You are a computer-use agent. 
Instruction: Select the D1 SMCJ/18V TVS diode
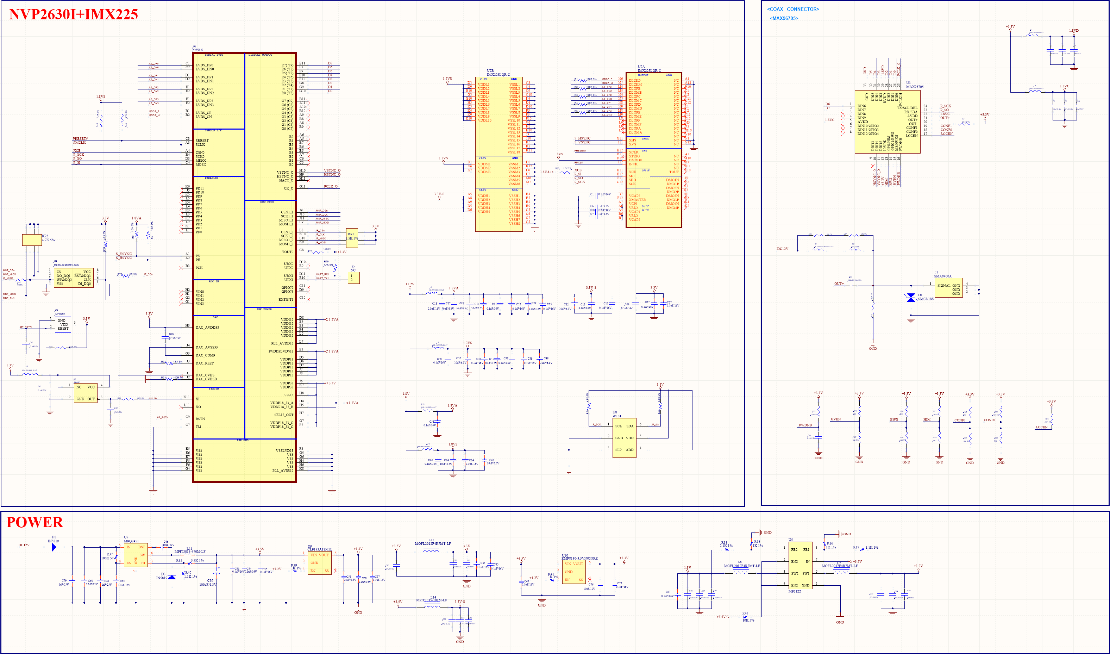[911, 298]
